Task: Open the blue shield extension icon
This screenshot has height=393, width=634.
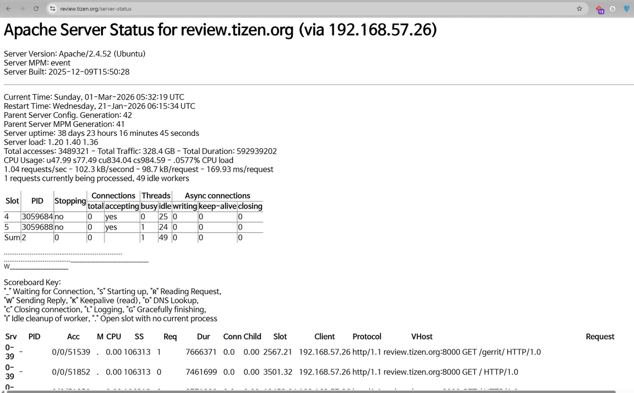Action: pos(626,9)
